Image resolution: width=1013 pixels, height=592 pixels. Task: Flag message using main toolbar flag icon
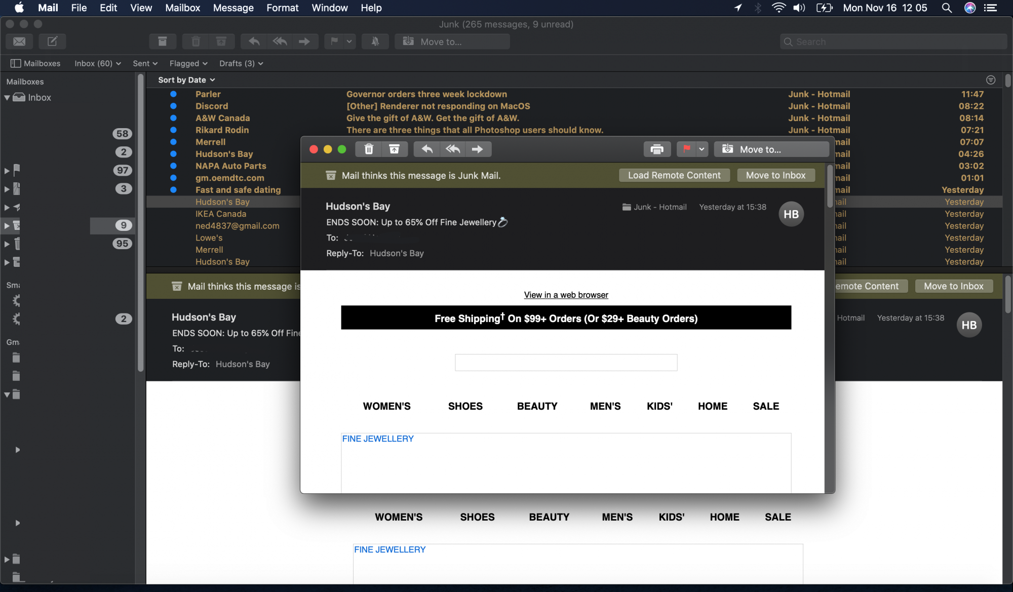point(334,42)
